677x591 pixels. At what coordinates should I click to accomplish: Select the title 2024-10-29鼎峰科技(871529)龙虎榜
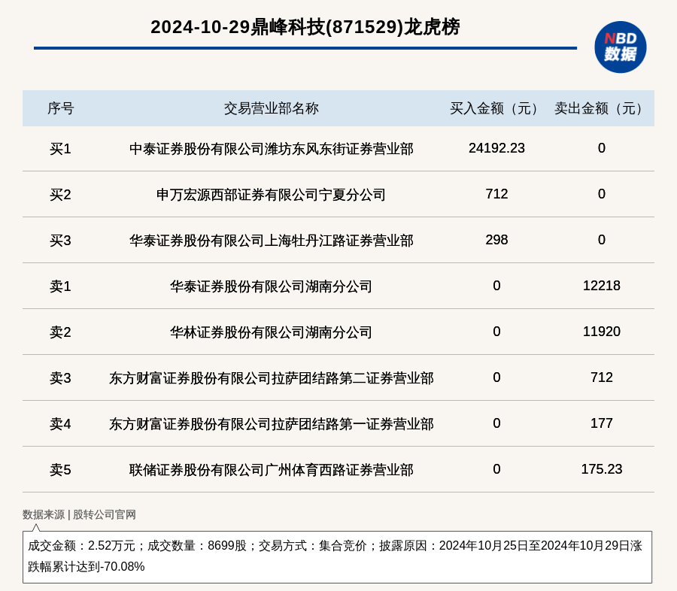tap(305, 27)
